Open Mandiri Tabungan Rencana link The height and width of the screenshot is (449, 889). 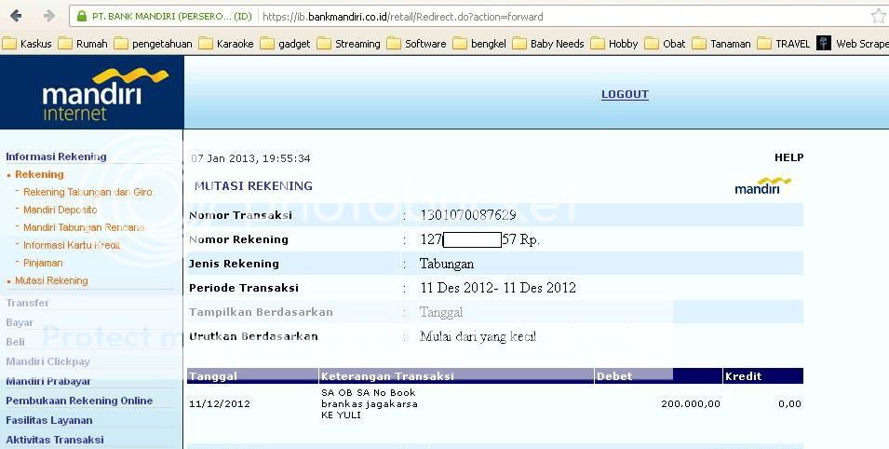tap(84, 227)
